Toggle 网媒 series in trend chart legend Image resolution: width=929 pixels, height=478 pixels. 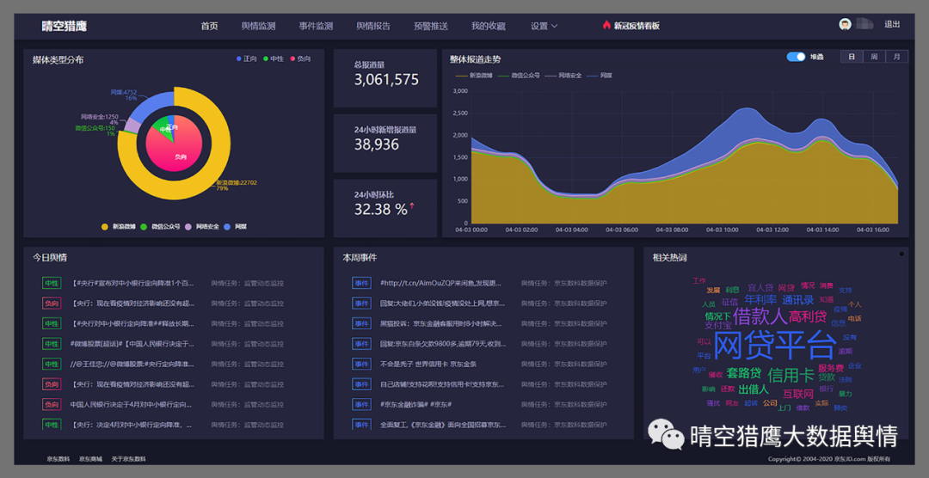[600, 75]
